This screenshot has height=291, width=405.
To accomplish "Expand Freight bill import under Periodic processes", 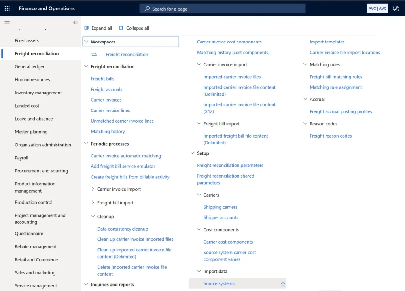I will tap(92, 202).
